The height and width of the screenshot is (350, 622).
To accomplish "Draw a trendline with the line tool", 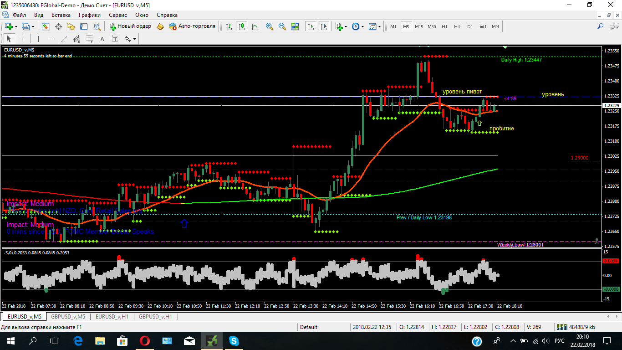I will click(64, 39).
